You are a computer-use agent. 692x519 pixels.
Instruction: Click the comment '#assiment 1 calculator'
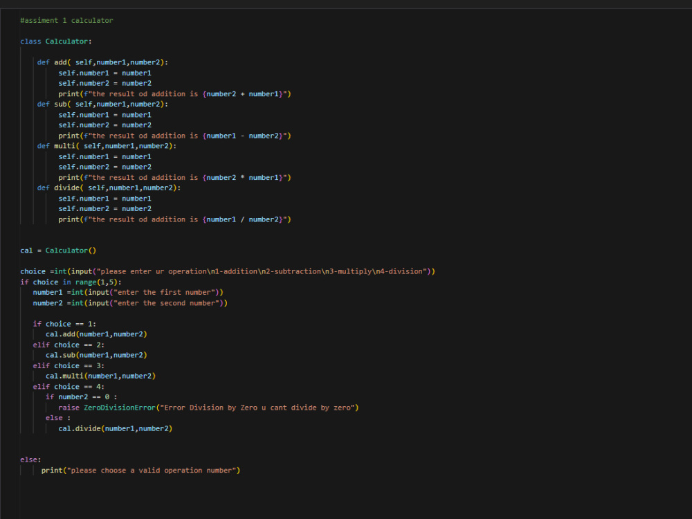tap(66, 20)
